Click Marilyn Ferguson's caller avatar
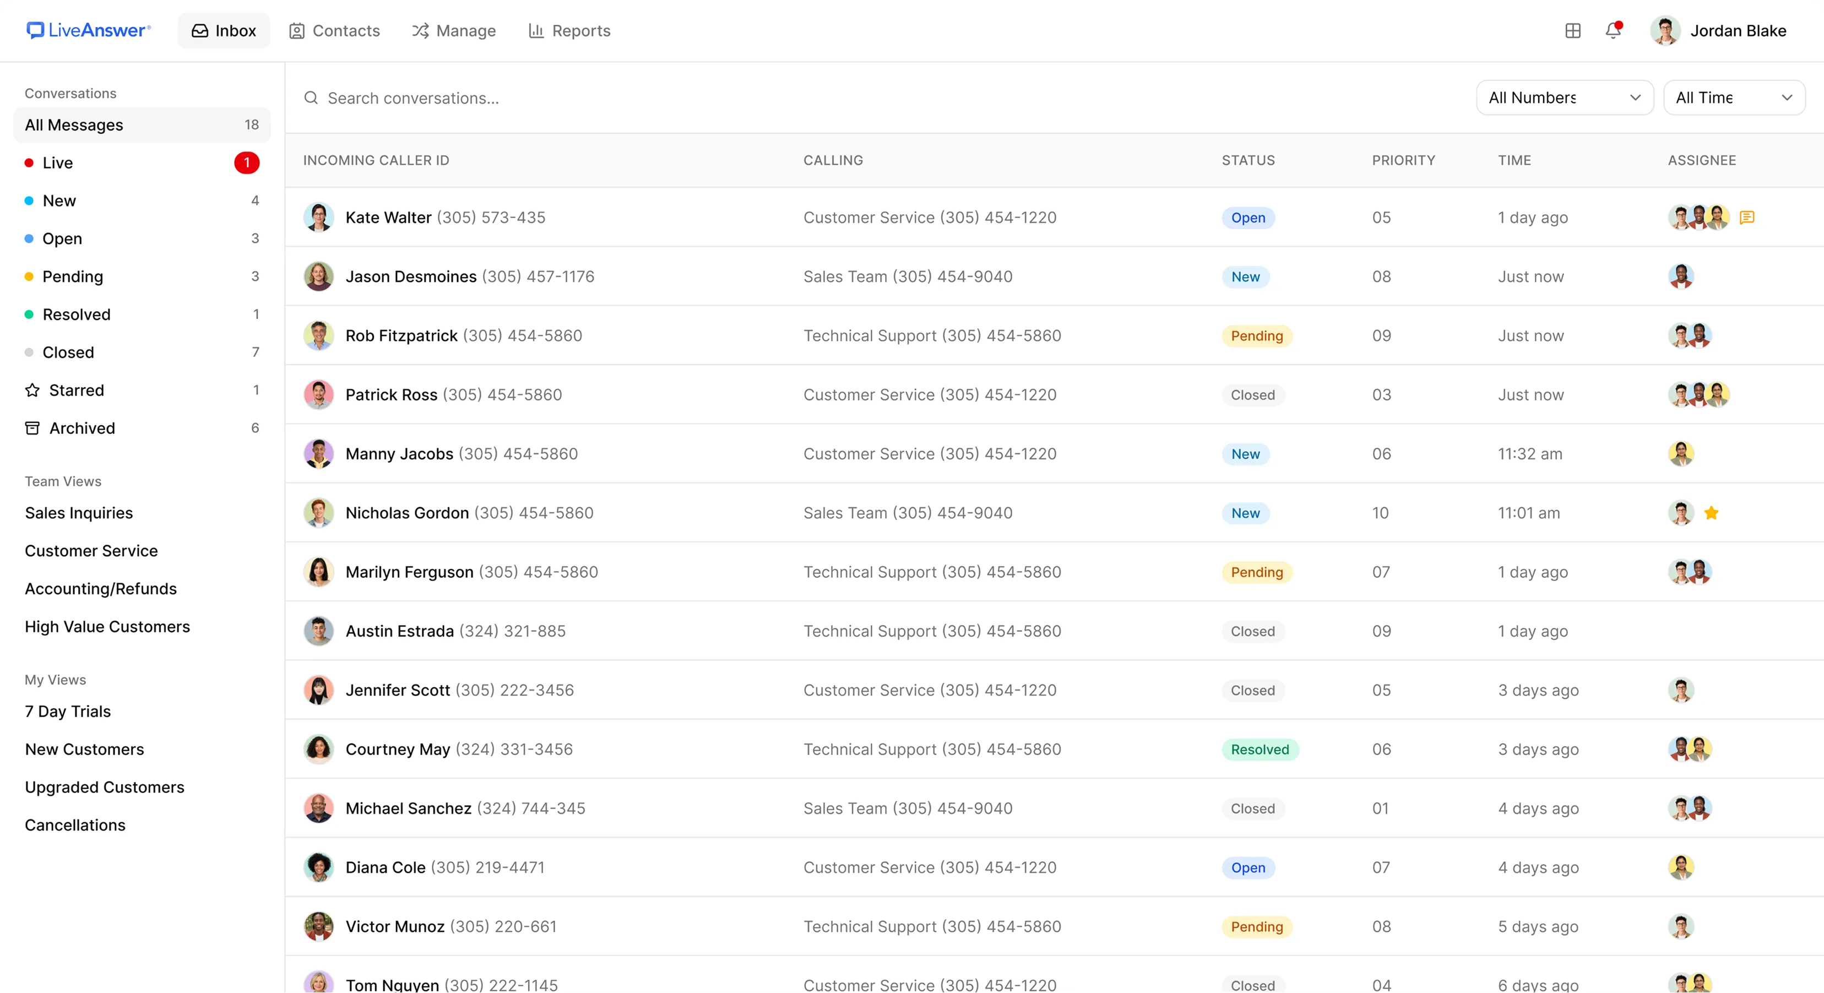1824x993 pixels. (x=319, y=572)
